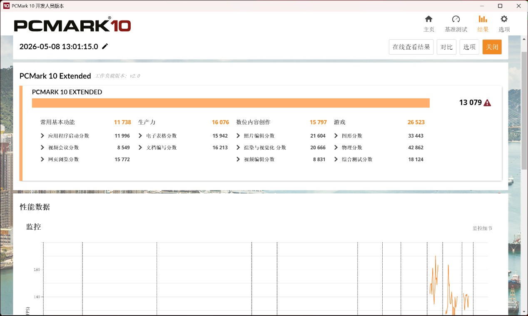Screen dimensions: 528x316
Task: Click the 生产力 heading
Action: (x=147, y=122)
